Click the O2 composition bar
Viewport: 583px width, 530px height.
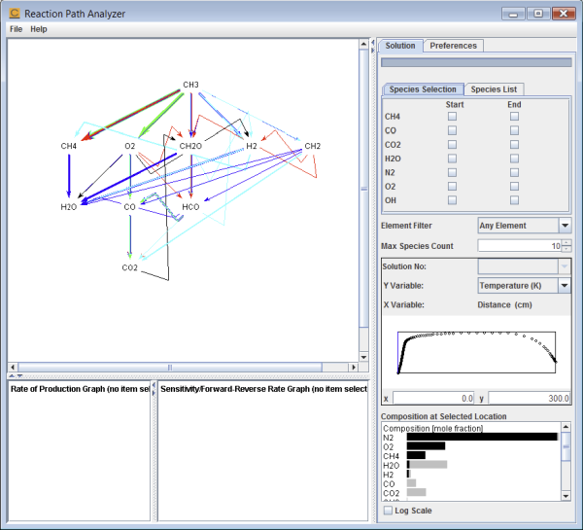coord(426,446)
